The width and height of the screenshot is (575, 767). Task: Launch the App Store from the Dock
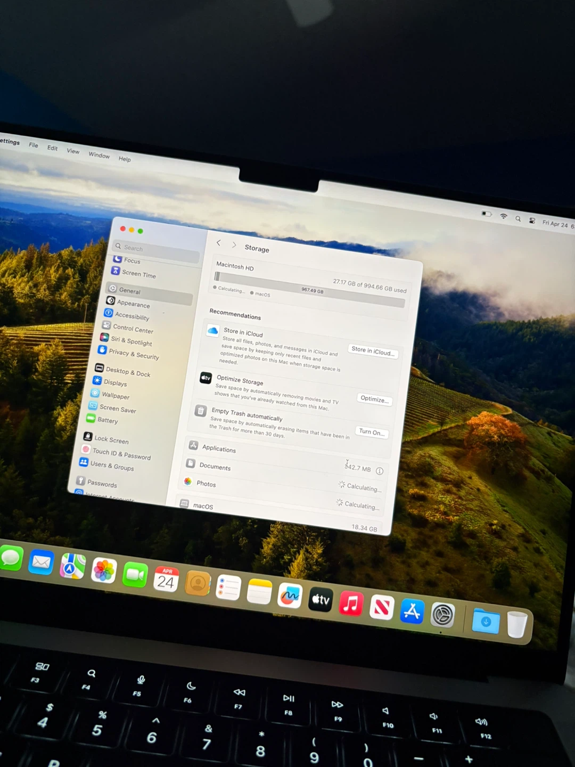[412, 611]
